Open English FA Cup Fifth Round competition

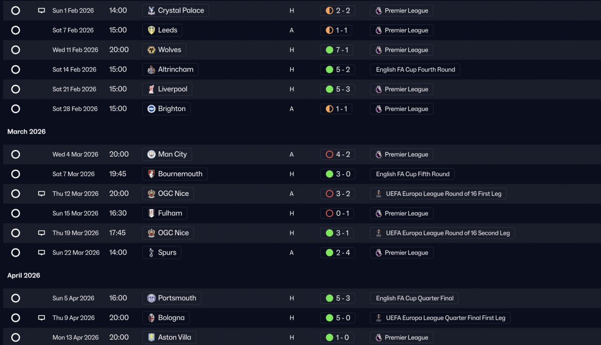412,174
